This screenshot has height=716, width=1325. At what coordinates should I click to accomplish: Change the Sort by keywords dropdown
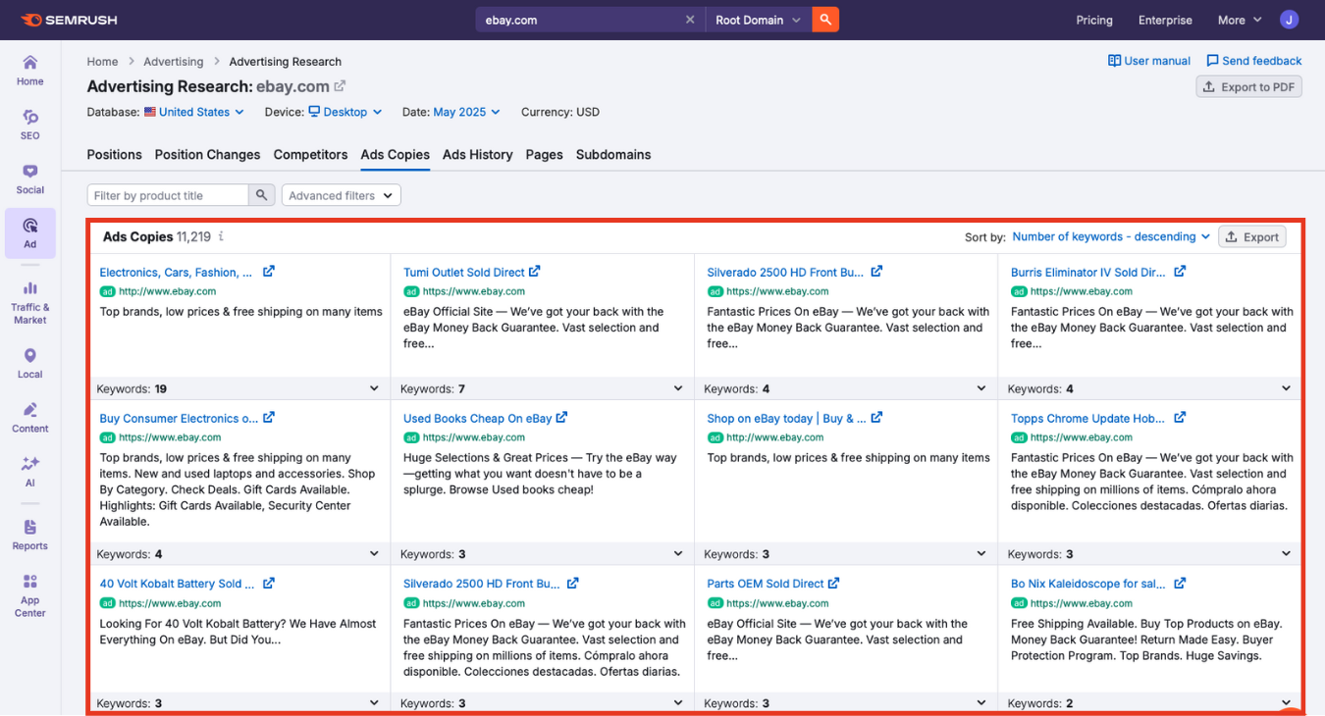(1111, 236)
